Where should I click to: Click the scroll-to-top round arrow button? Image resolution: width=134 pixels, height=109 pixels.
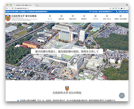pos(122,95)
